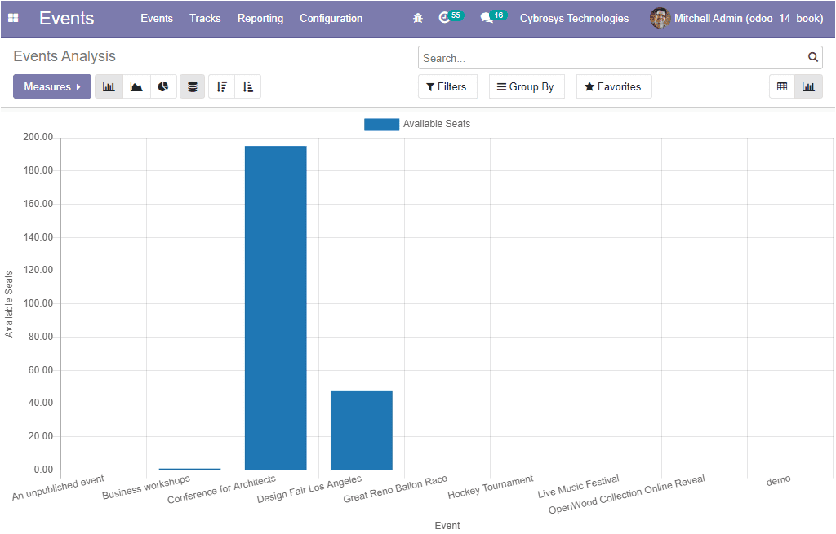Screen dimensions: 836x534
Task: Click the 200.00 y-axis value
Action: click(38, 137)
